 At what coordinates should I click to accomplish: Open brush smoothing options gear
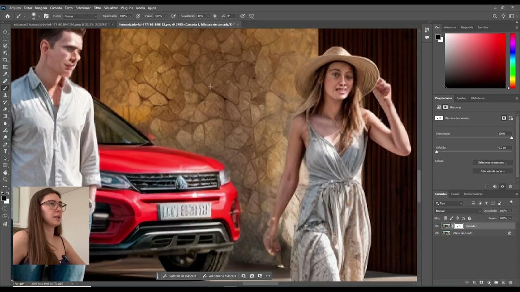215,16
